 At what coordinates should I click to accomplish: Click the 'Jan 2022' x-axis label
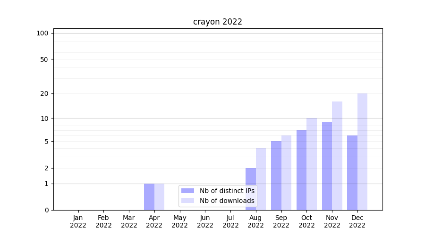78,221
